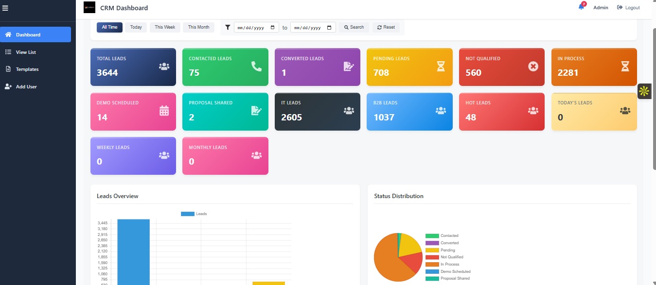Click the B2B Leads value 1037

tap(384, 117)
